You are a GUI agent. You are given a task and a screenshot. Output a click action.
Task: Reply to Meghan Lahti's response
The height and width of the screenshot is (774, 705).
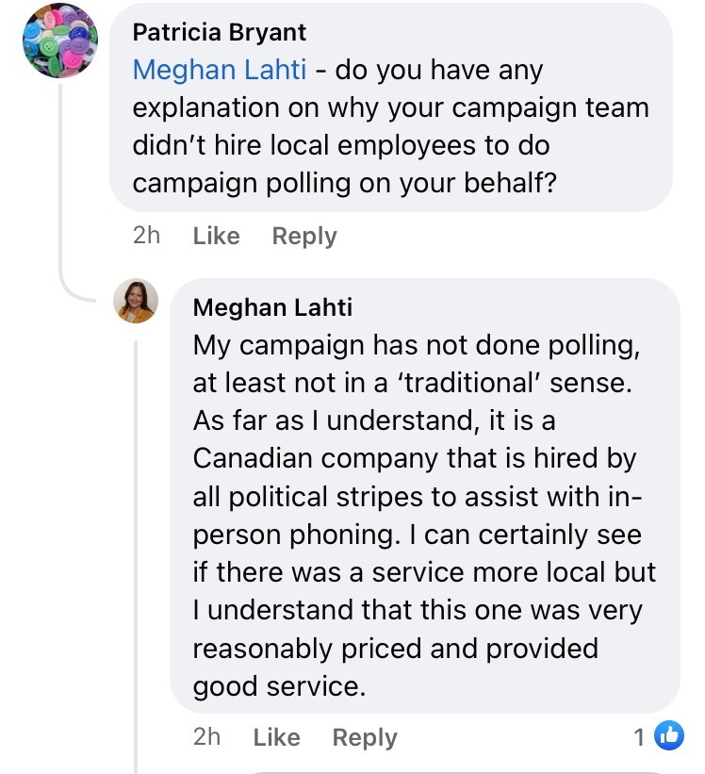point(364,737)
